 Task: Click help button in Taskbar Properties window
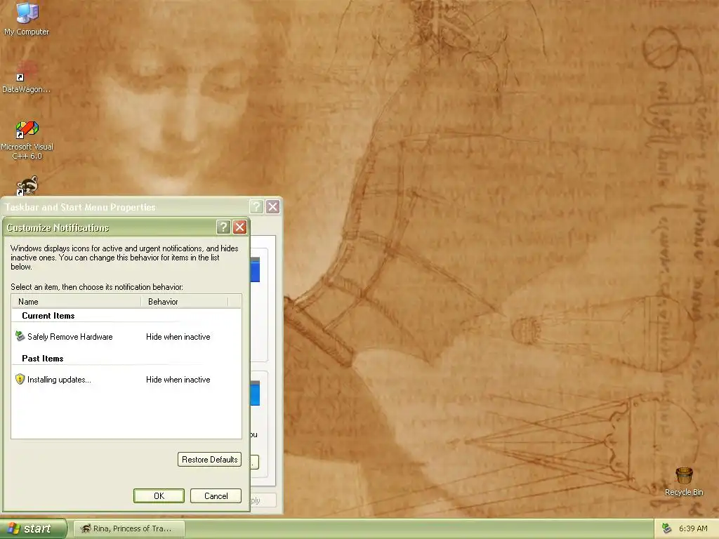[x=256, y=207]
